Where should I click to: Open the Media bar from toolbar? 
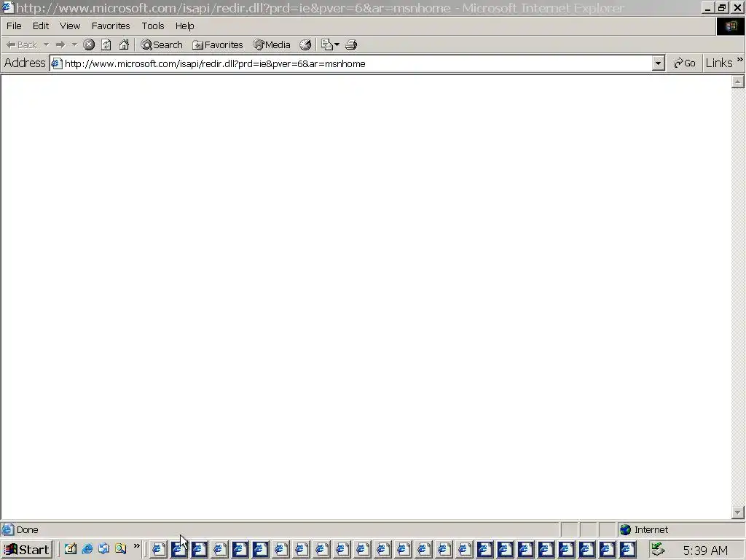272,44
